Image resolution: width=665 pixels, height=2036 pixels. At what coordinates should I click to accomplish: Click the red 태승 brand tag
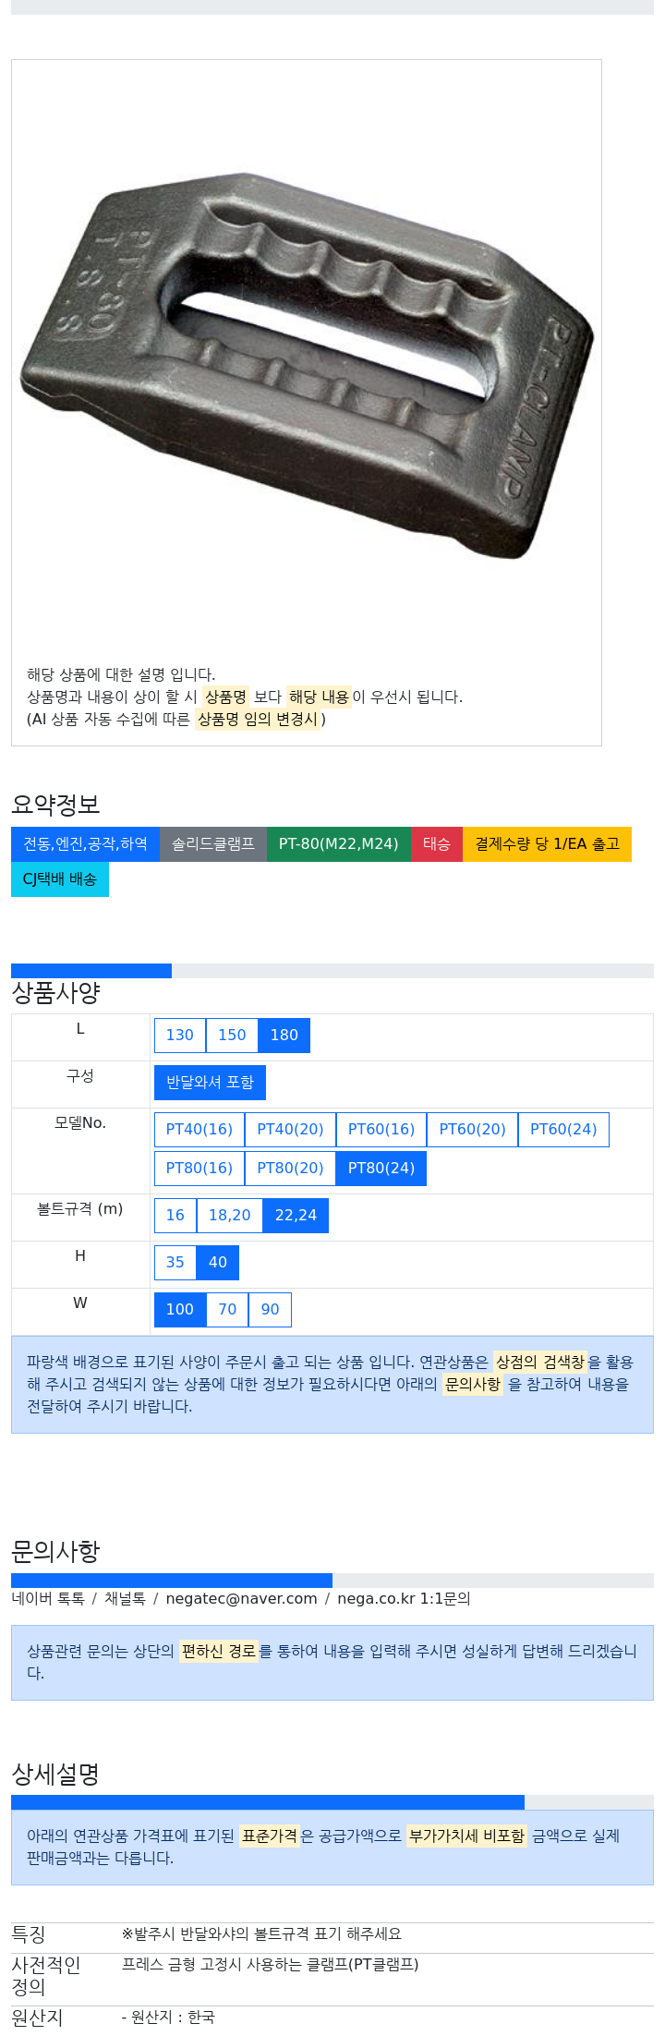tap(437, 843)
